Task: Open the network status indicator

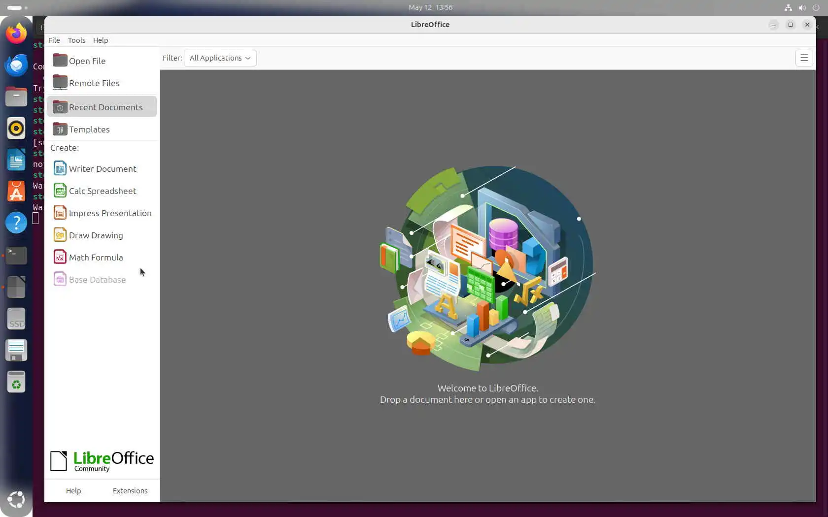Action: point(788,7)
